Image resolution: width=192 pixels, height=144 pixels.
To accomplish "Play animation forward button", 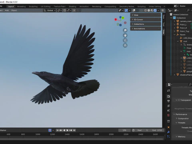I will (68, 130).
